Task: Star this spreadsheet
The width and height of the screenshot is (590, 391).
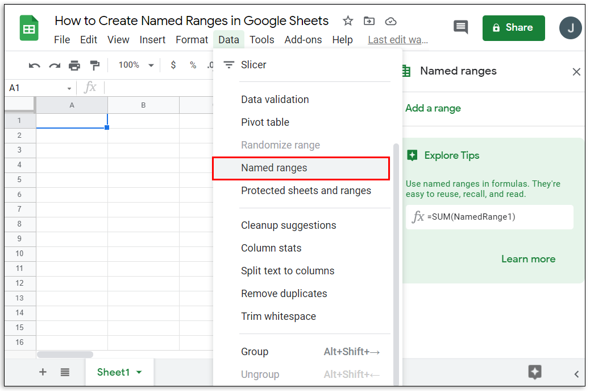Action: pos(348,21)
